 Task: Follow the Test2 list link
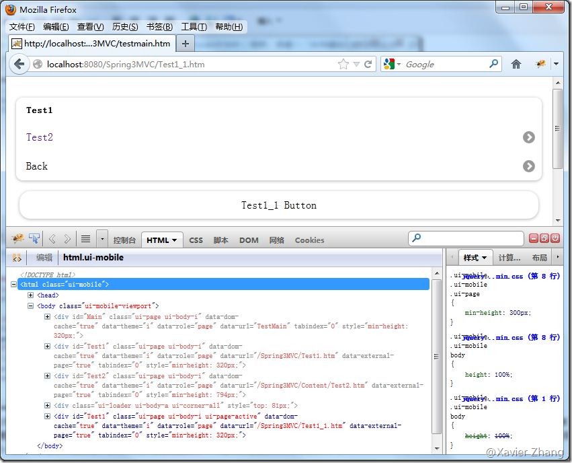(40, 137)
